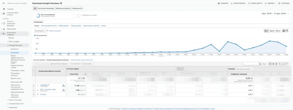Open the (not set) campaign link
293x110 pixels.
pyautogui.click(x=43, y=94)
